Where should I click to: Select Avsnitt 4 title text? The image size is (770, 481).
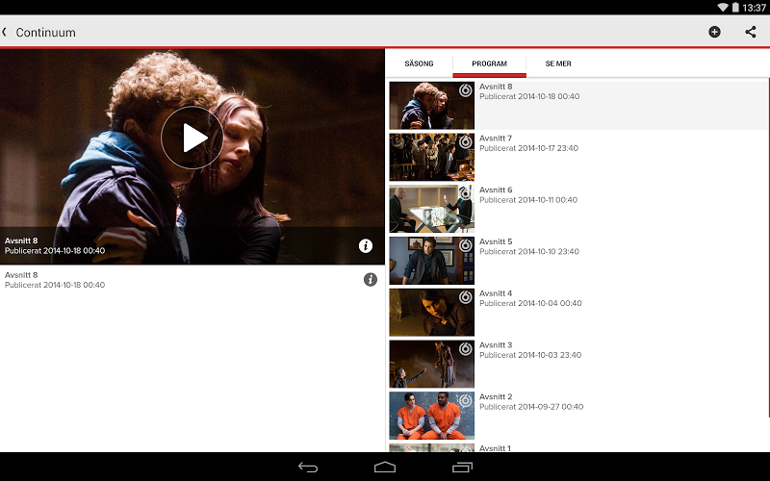pyautogui.click(x=496, y=293)
